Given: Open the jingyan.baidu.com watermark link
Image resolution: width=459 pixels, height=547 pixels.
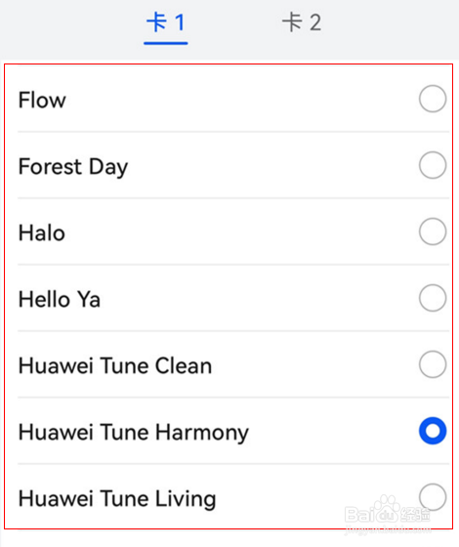Looking at the screenshot, I should (x=388, y=529).
